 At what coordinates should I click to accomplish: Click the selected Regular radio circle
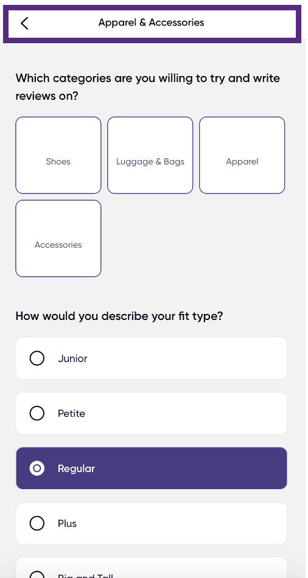click(37, 468)
